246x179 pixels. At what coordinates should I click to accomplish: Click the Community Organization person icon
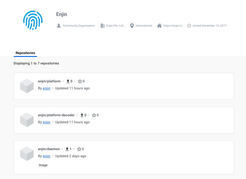point(59,25)
